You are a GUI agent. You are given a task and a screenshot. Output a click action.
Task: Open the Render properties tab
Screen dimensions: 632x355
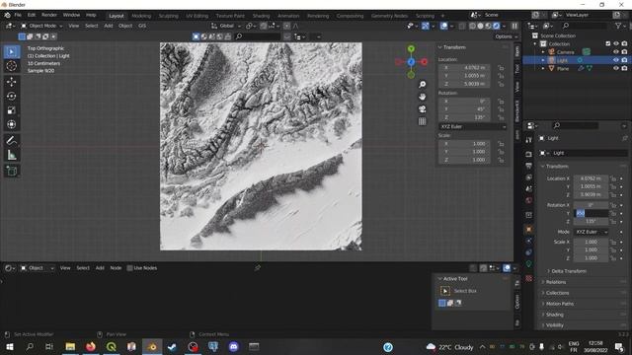coord(529,154)
